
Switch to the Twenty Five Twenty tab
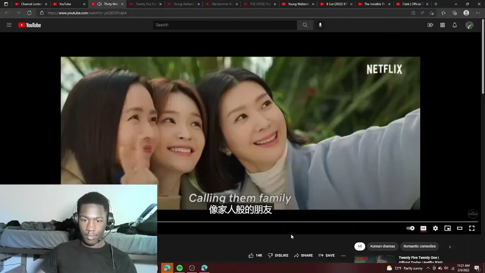coord(145,4)
